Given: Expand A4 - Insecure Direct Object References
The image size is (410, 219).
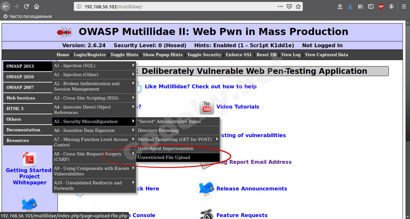Looking at the screenshot, I should pyautogui.click(x=94, y=110).
